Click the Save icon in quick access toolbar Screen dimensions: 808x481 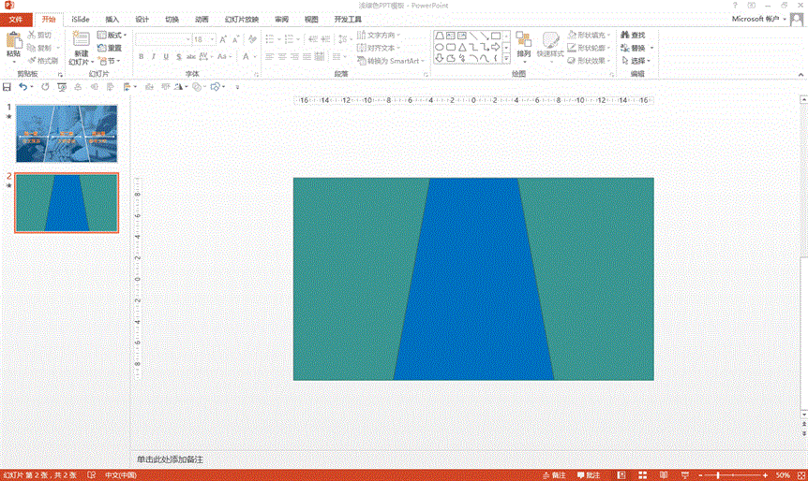click(7, 87)
